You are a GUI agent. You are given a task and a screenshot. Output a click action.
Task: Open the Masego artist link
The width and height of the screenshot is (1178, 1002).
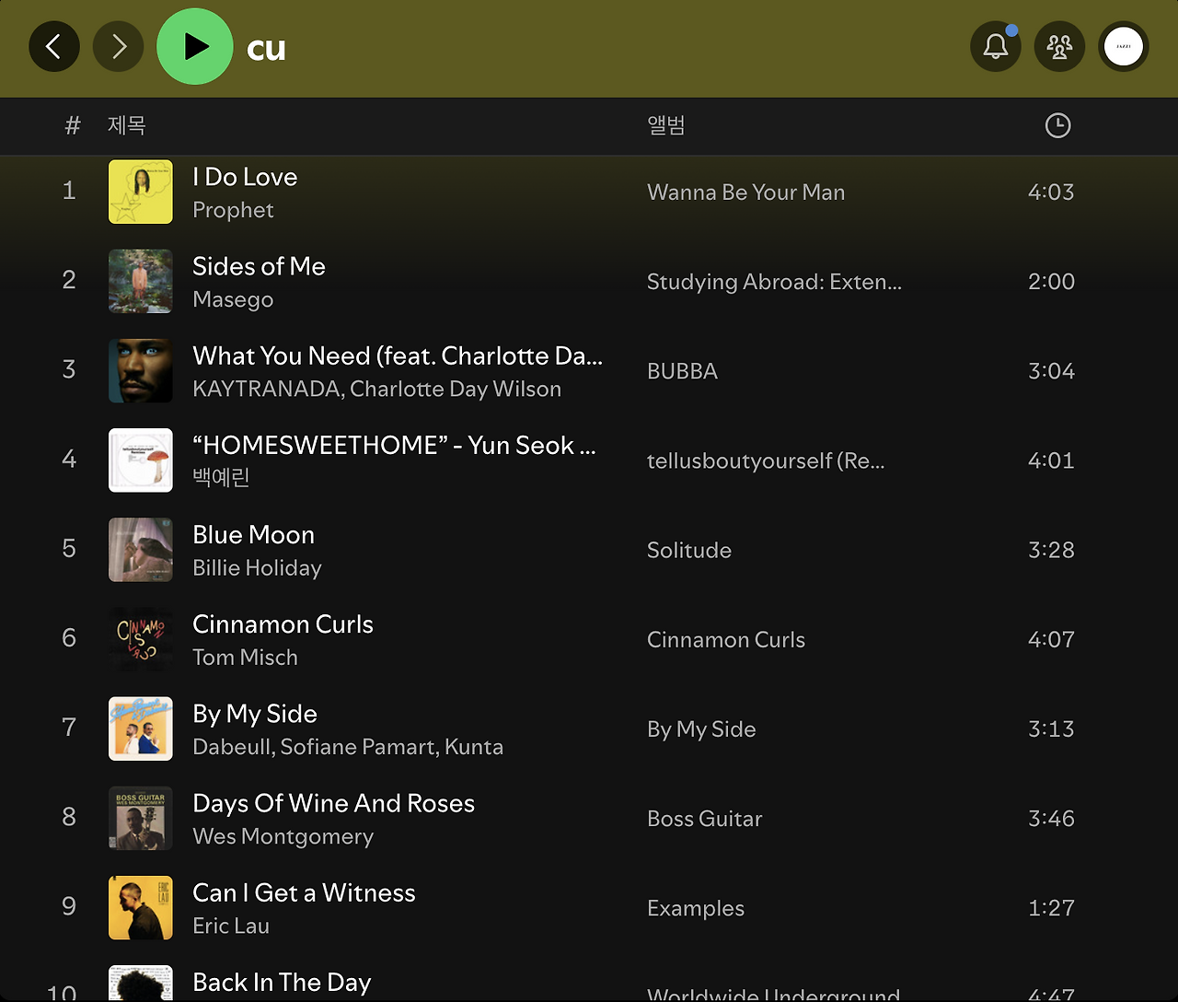tap(233, 299)
